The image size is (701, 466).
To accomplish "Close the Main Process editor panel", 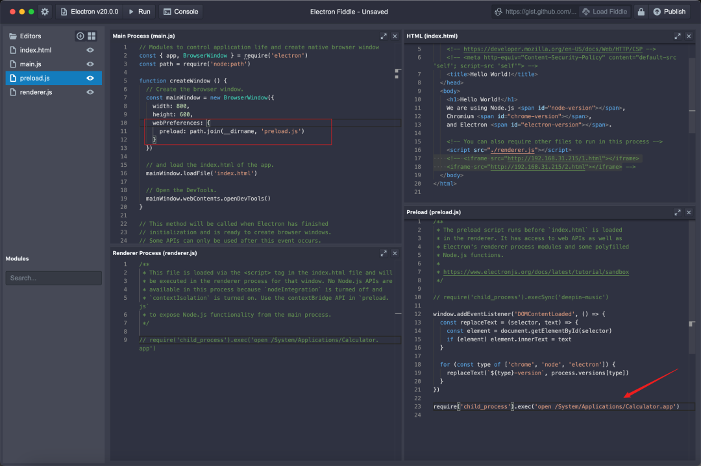I will tap(395, 36).
